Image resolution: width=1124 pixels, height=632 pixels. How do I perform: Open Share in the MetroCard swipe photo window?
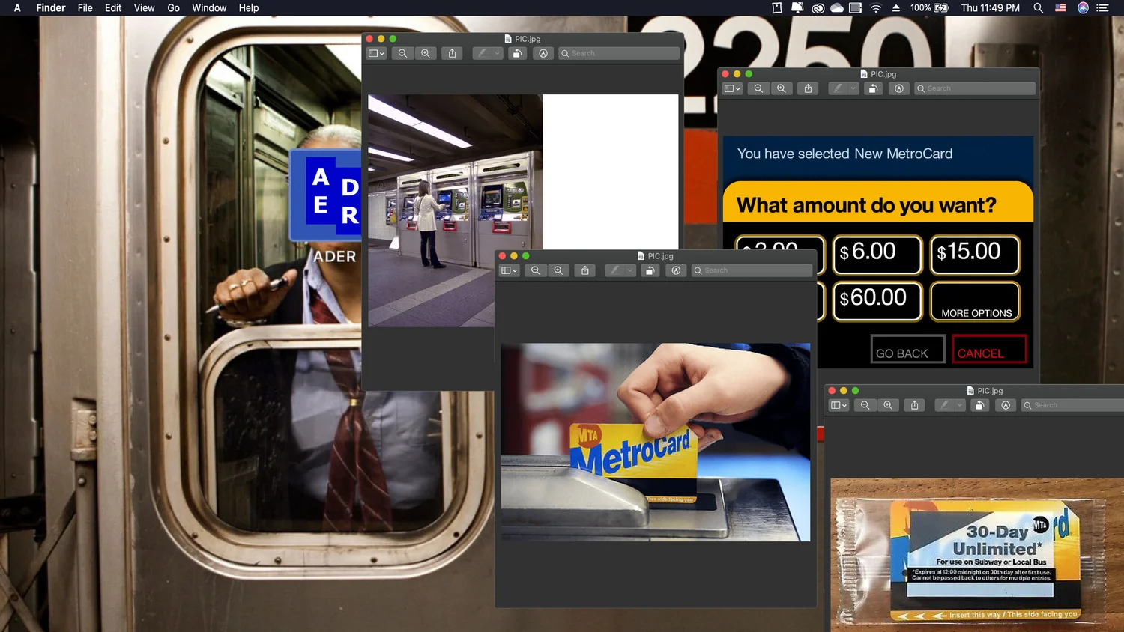tap(584, 270)
